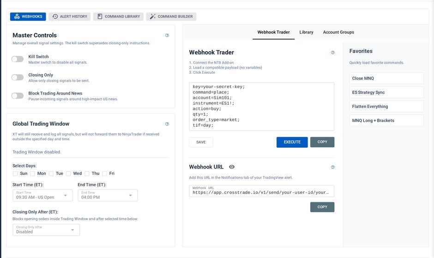Click inside the payload text area
434x258 pixels.
pyautogui.click(x=262, y=106)
